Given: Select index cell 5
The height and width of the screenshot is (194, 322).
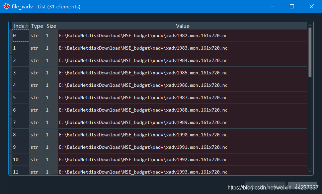Looking at the screenshot, I should click(20, 98).
